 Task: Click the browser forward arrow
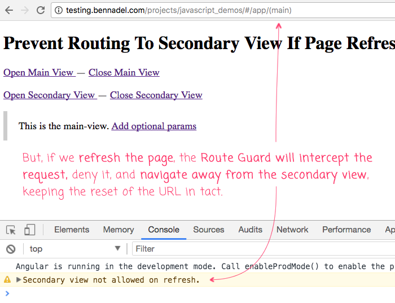pos(24,10)
